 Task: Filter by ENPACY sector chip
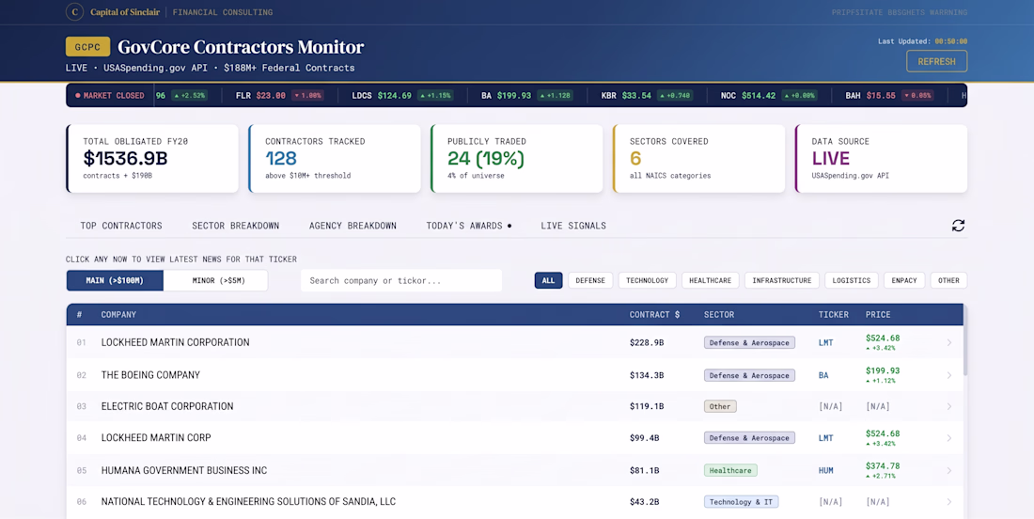(x=904, y=280)
